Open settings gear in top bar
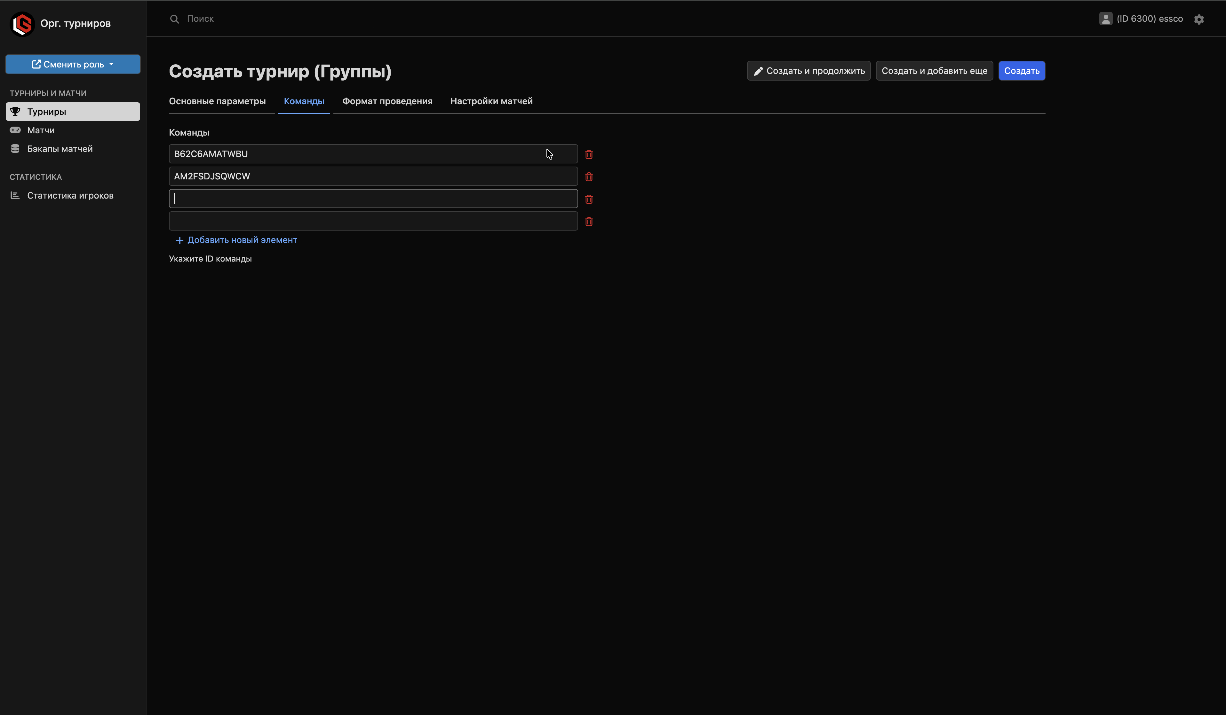The width and height of the screenshot is (1226, 715). [x=1199, y=19]
